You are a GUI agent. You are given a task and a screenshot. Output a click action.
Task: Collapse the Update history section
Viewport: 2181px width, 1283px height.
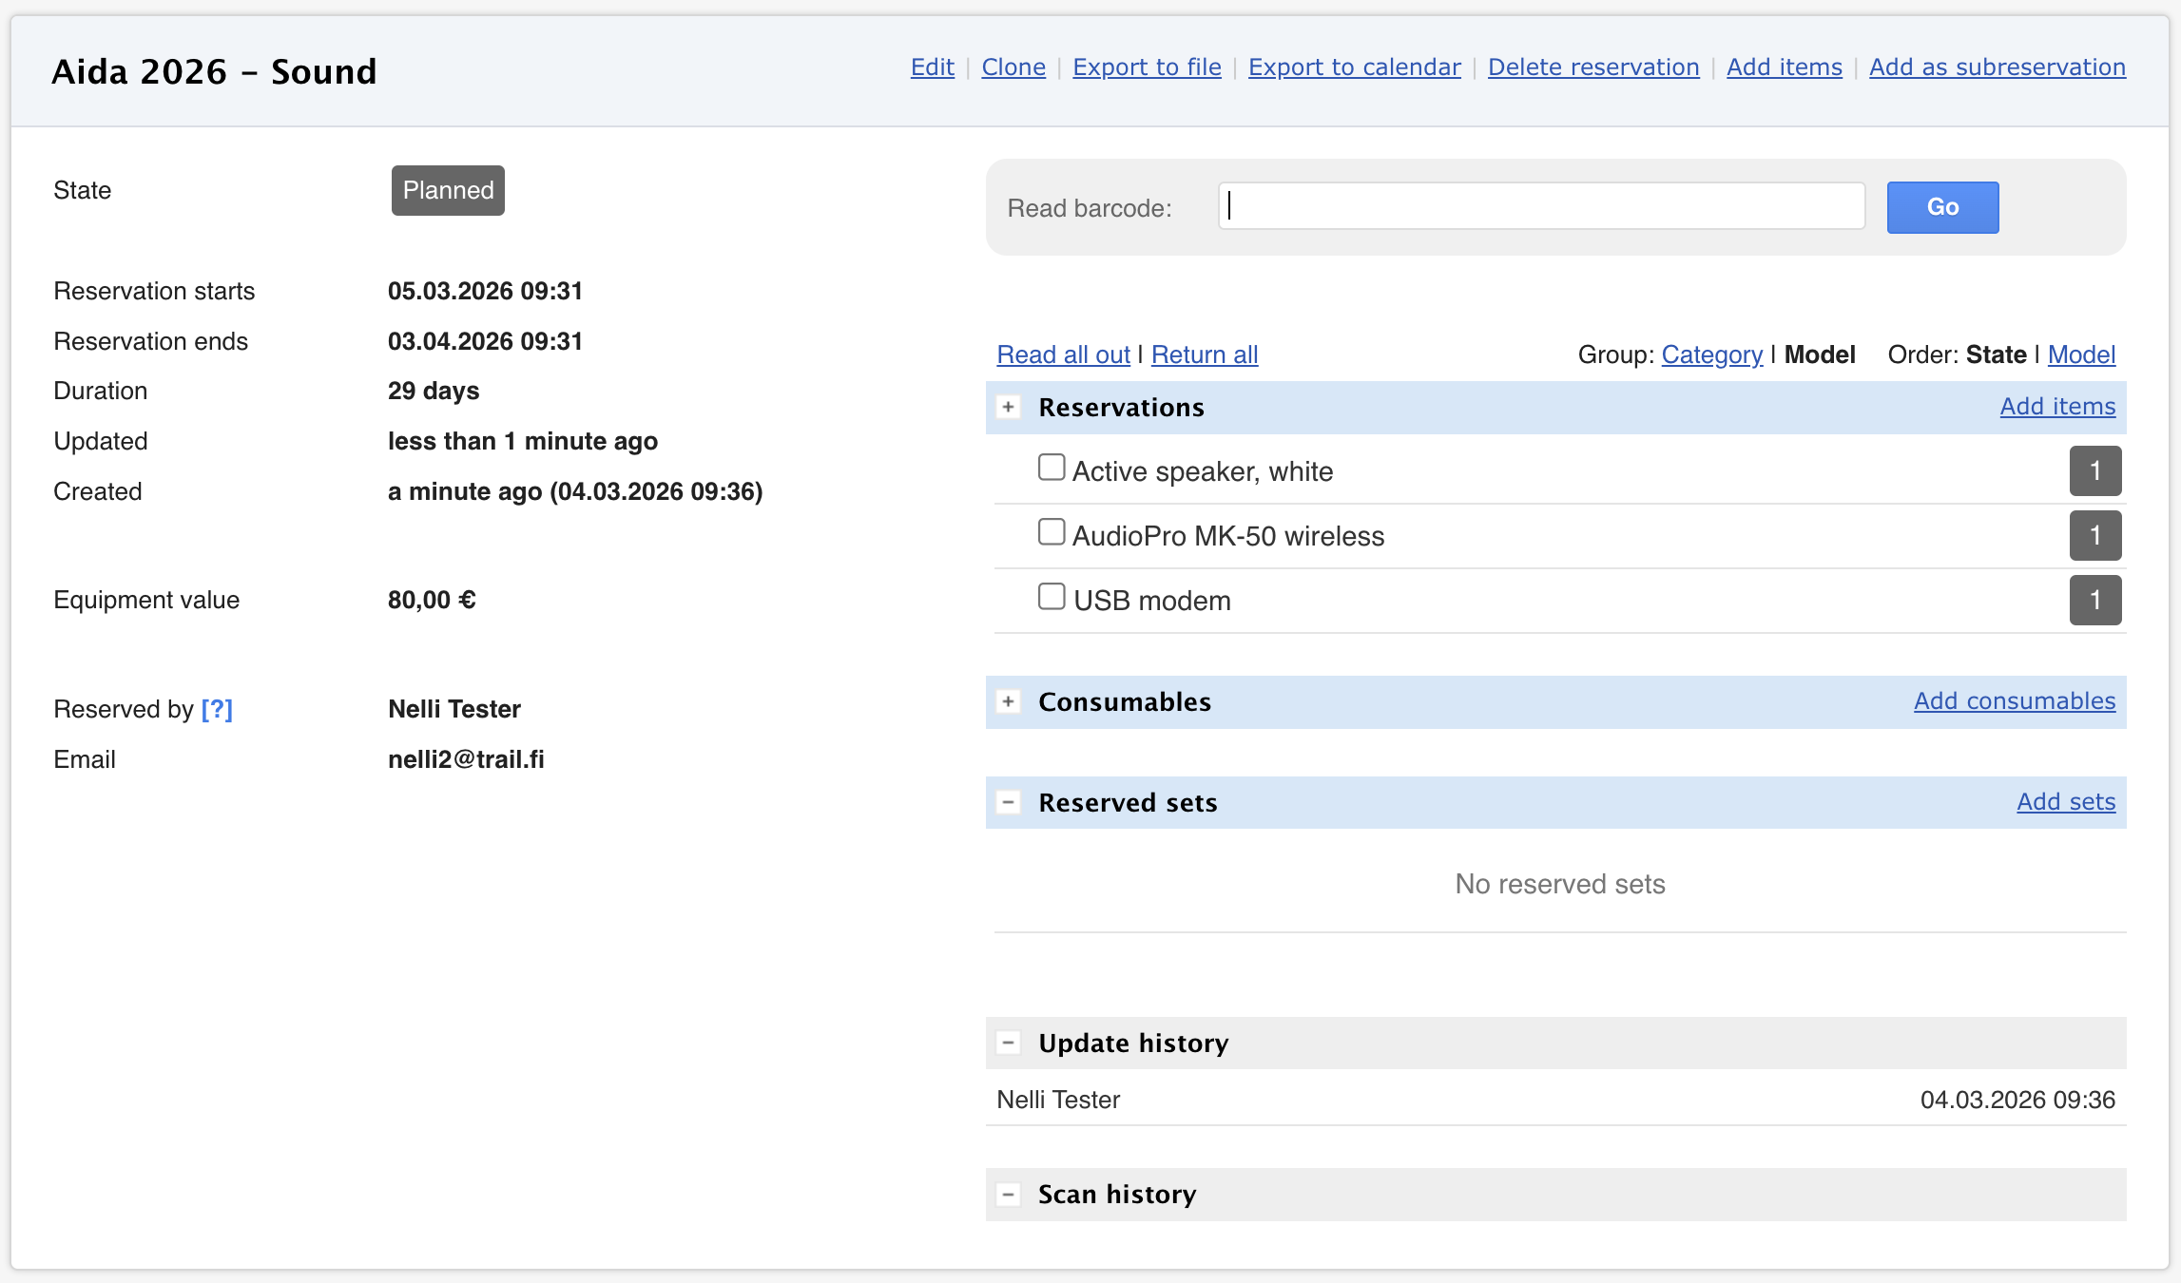click(x=1009, y=1044)
